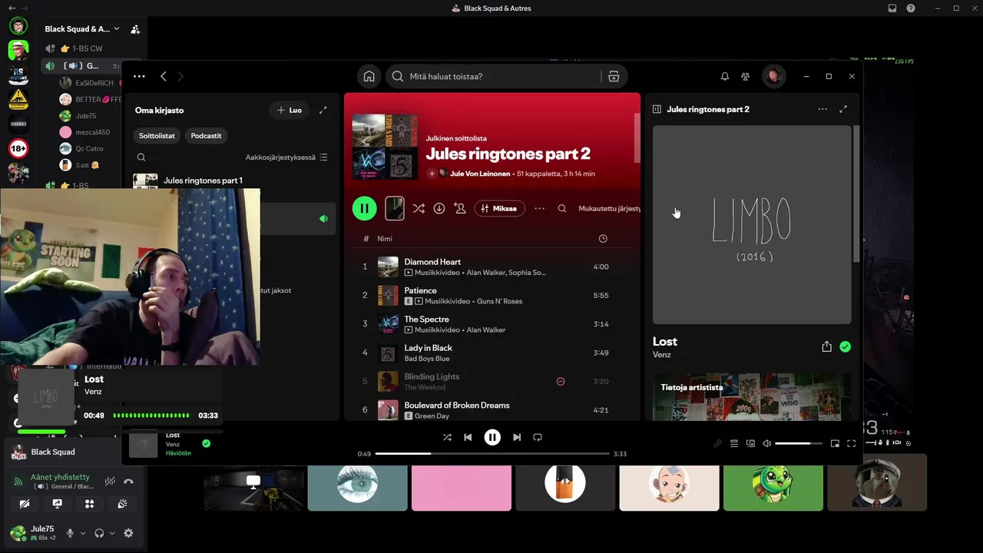Skip to next track
This screenshot has height=553, width=983.
pos(517,437)
